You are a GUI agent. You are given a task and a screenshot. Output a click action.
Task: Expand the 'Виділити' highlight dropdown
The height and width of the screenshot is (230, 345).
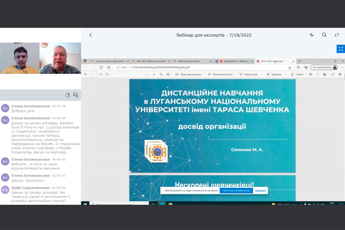[284, 74]
